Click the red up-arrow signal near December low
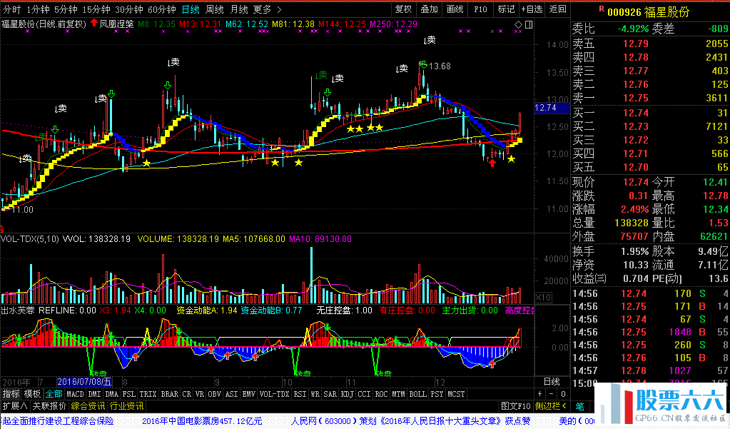The height and width of the screenshot is (429, 730). click(x=492, y=163)
